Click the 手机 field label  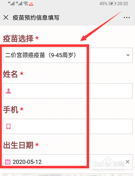tap(11, 109)
